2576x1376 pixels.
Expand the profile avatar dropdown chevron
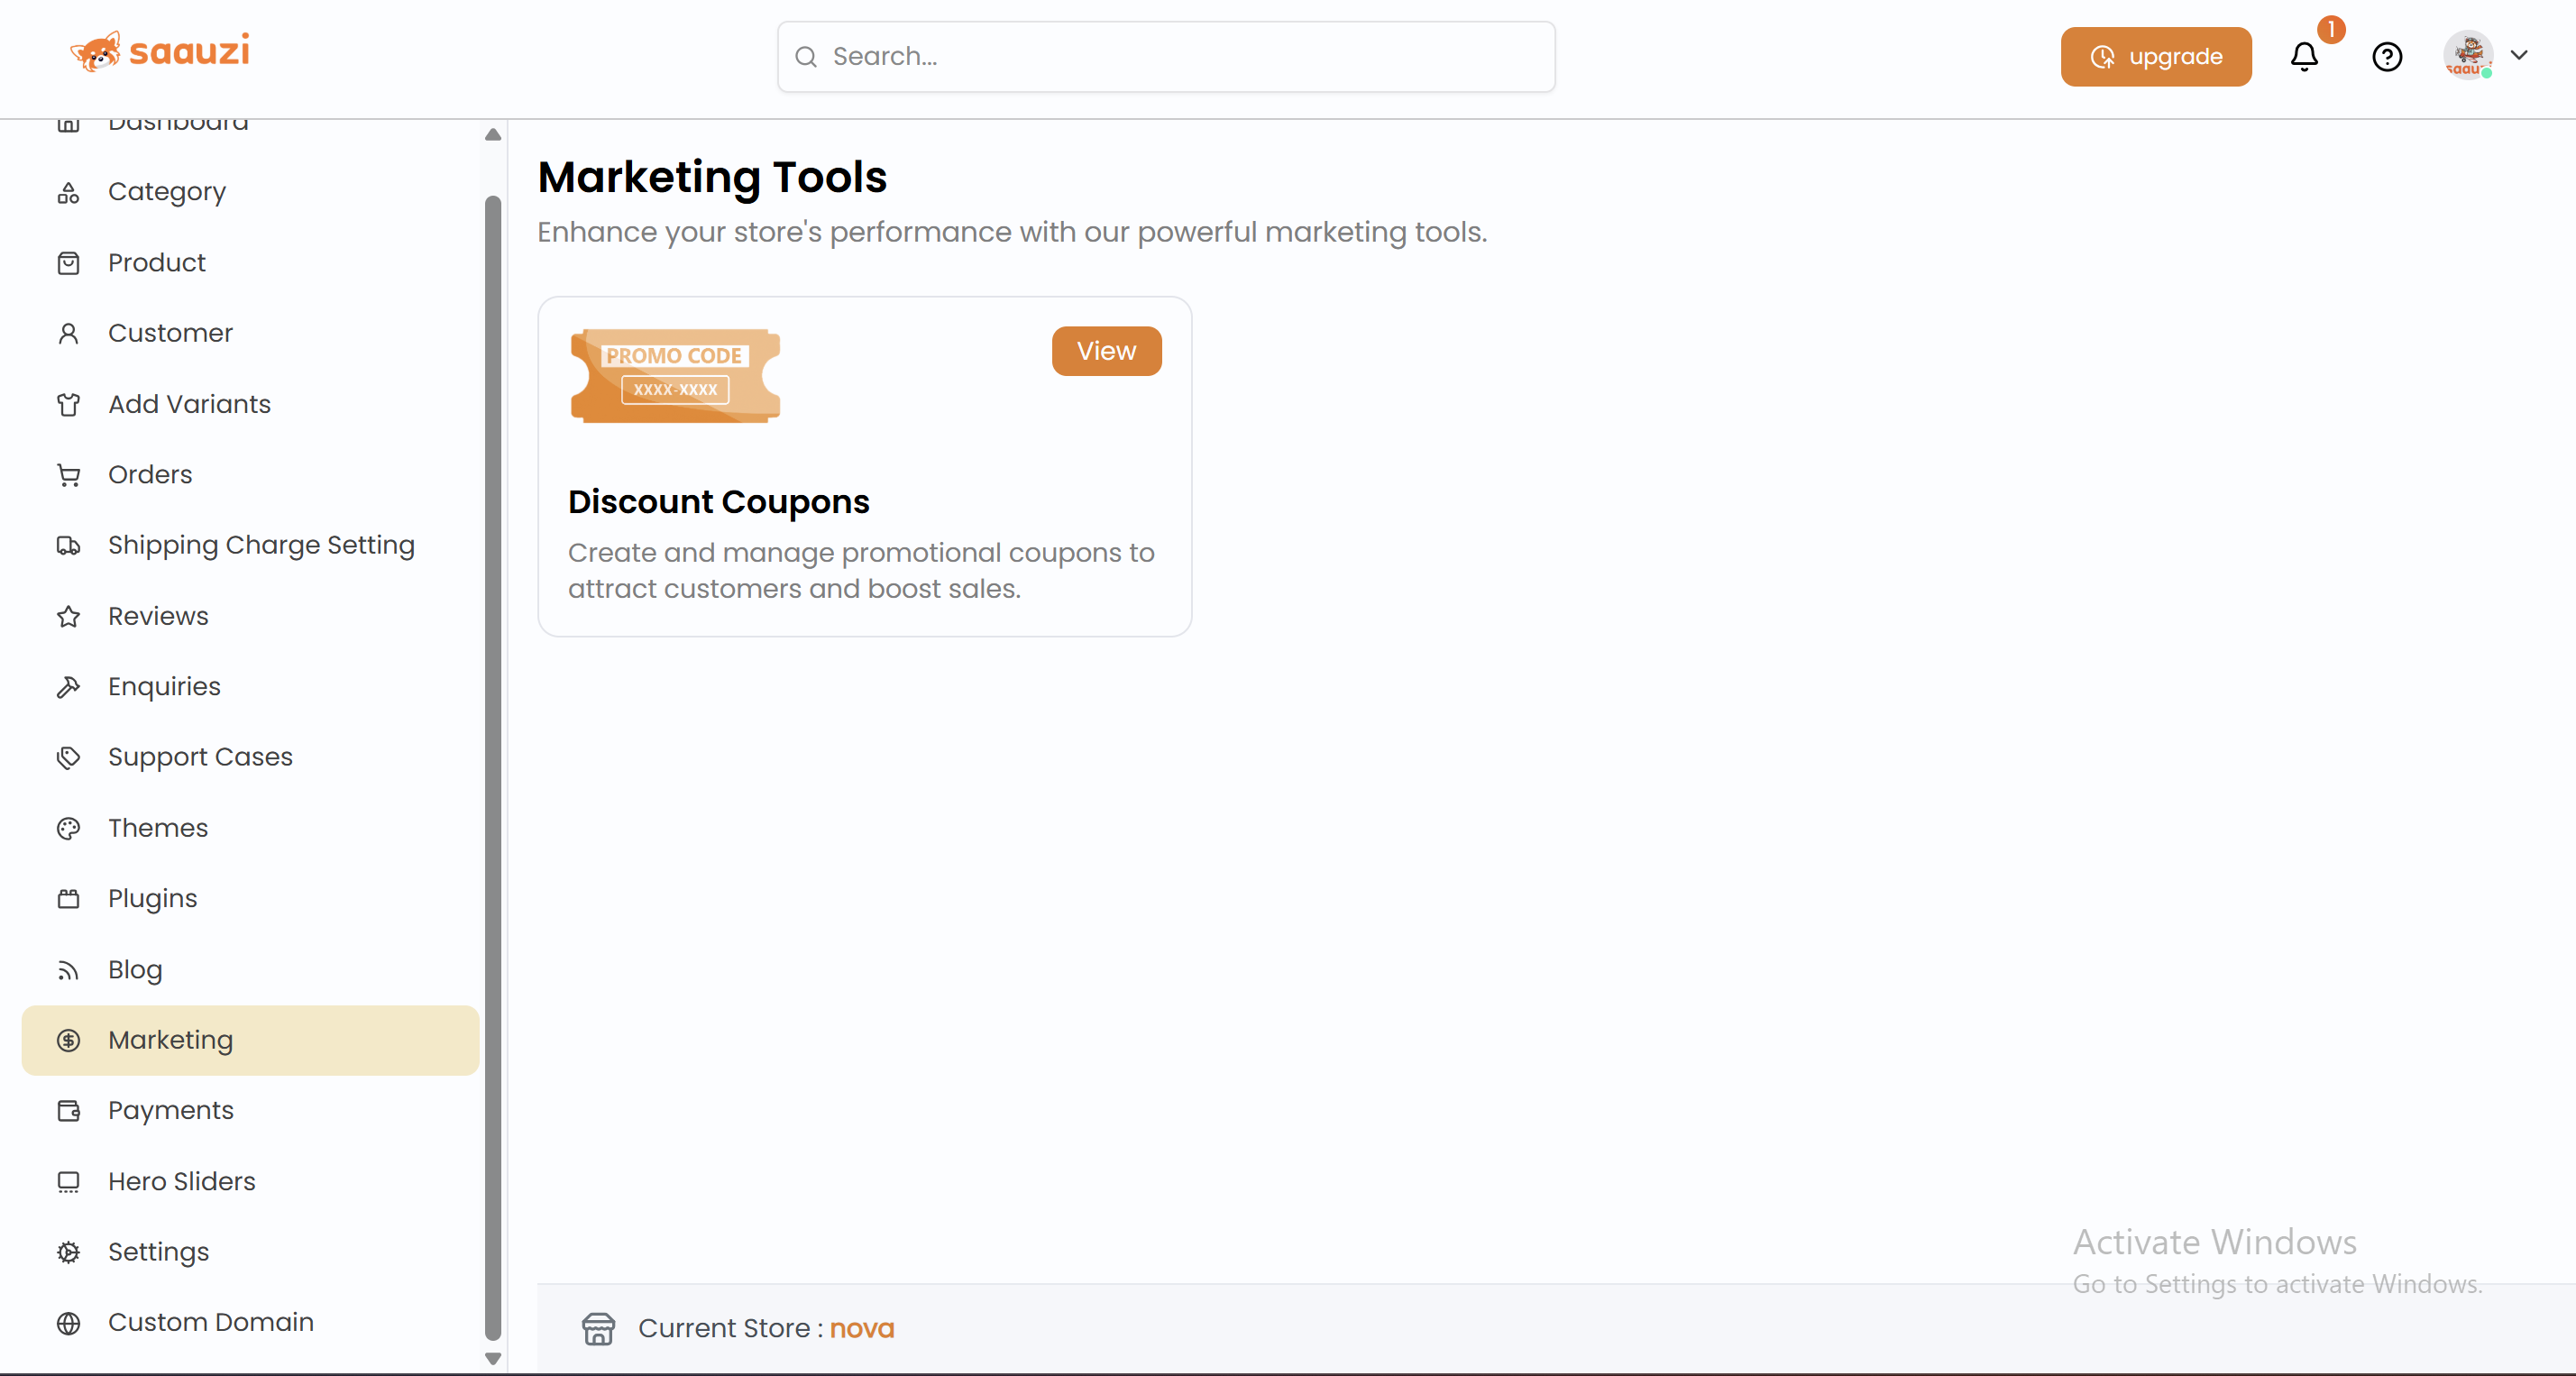tap(2519, 56)
